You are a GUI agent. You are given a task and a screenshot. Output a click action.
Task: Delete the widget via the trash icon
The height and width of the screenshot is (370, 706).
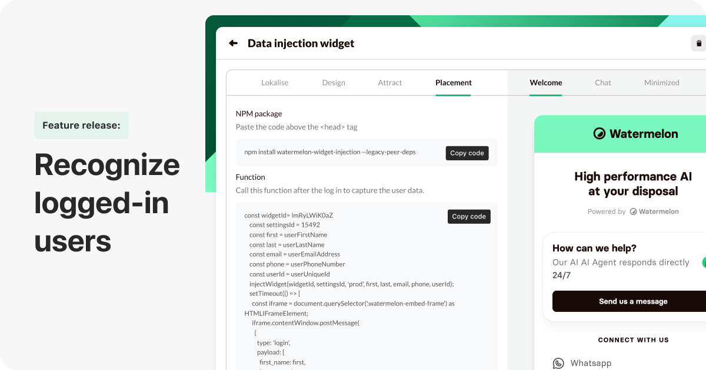tap(698, 43)
